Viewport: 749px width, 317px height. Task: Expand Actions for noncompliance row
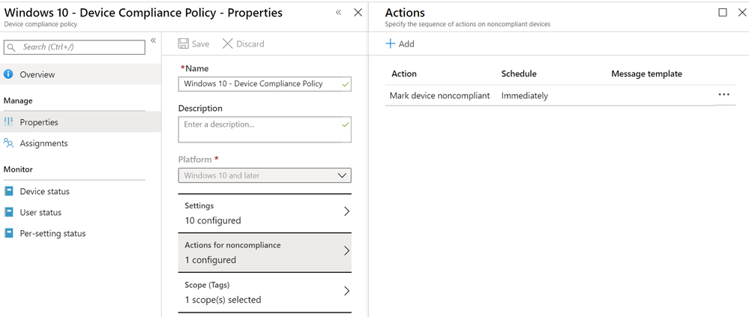265,253
